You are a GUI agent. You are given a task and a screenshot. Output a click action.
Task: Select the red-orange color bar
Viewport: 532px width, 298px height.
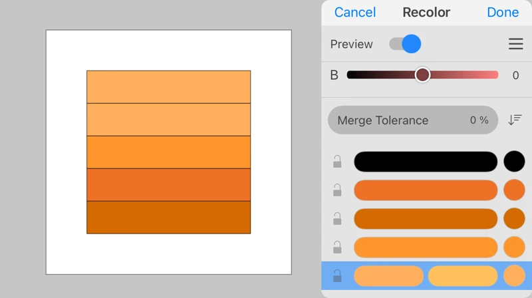tap(425, 190)
